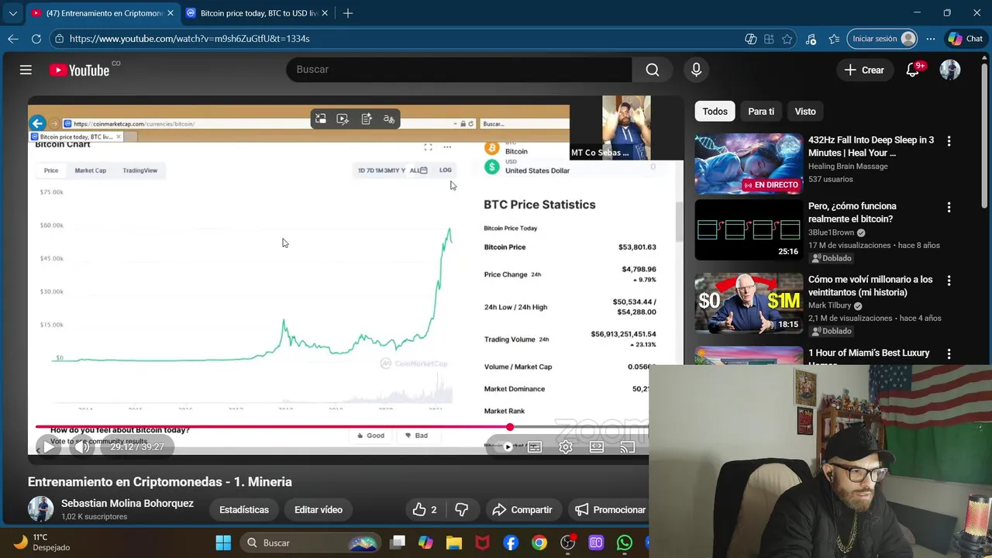Click the Editar vídeo button

coord(319,509)
